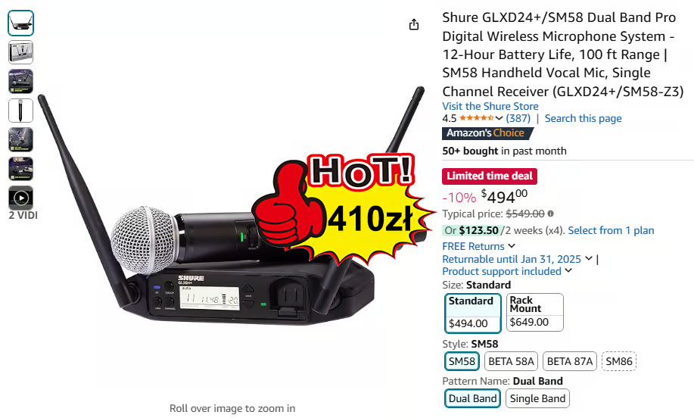This screenshot has height=418, width=694.
Task: Click the star rating icons
Action: point(477,118)
